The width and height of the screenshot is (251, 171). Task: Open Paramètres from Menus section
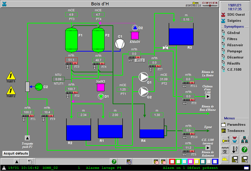point(236,125)
